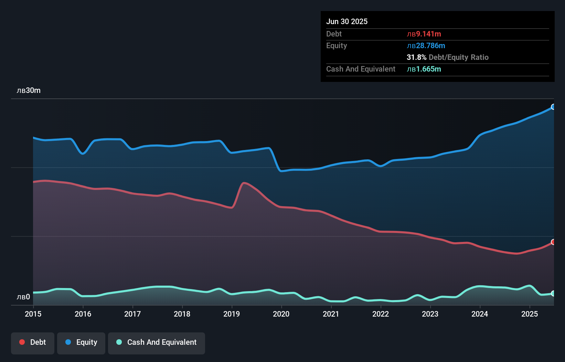This screenshot has width=565, height=362.
Task: Click the 2020 label on the x-axis
Action: pos(281,314)
